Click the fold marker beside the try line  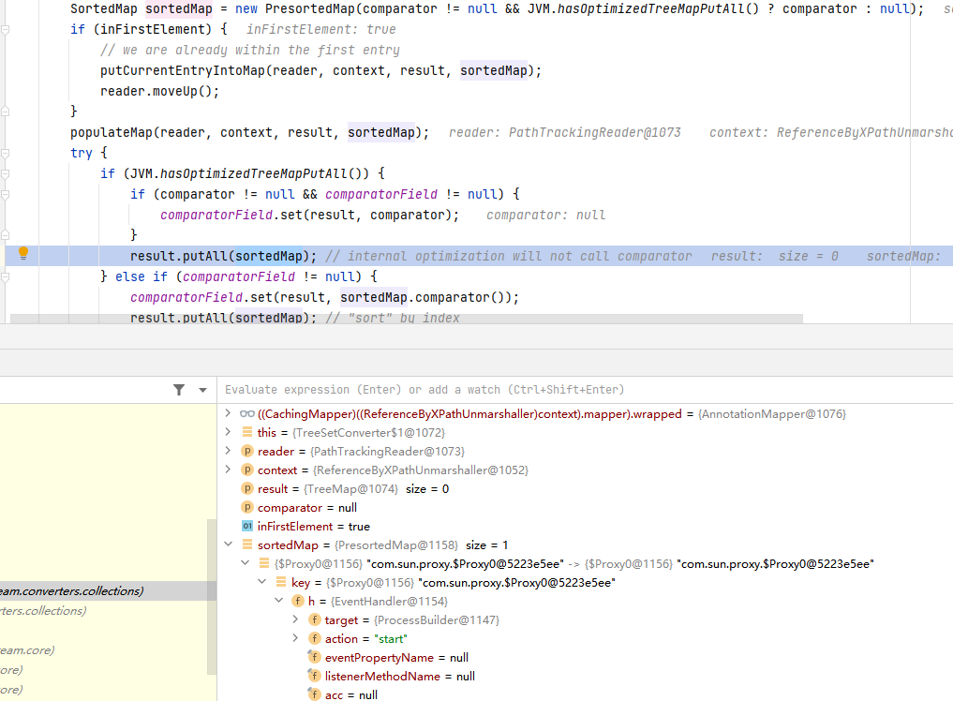click(6, 153)
